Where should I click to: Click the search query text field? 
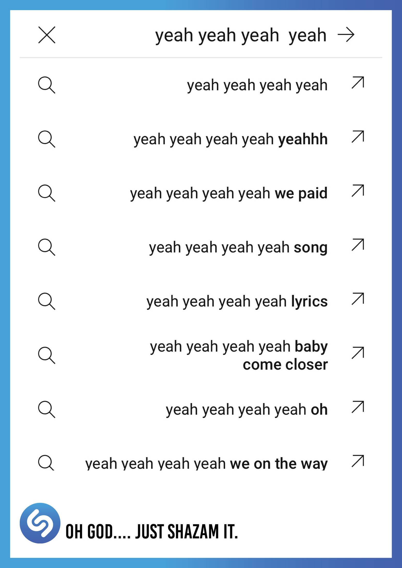tap(240, 35)
